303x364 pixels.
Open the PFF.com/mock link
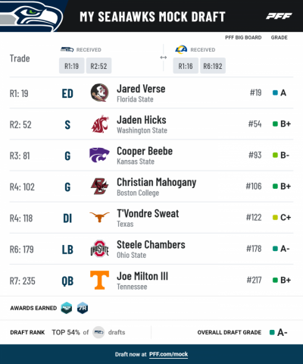(168, 354)
